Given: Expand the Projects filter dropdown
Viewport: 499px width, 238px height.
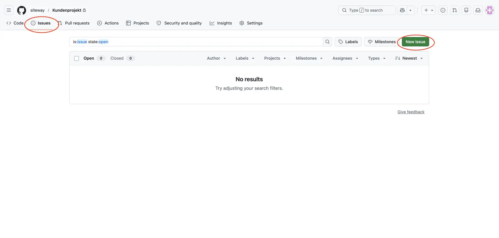Looking at the screenshot, I should (275, 58).
